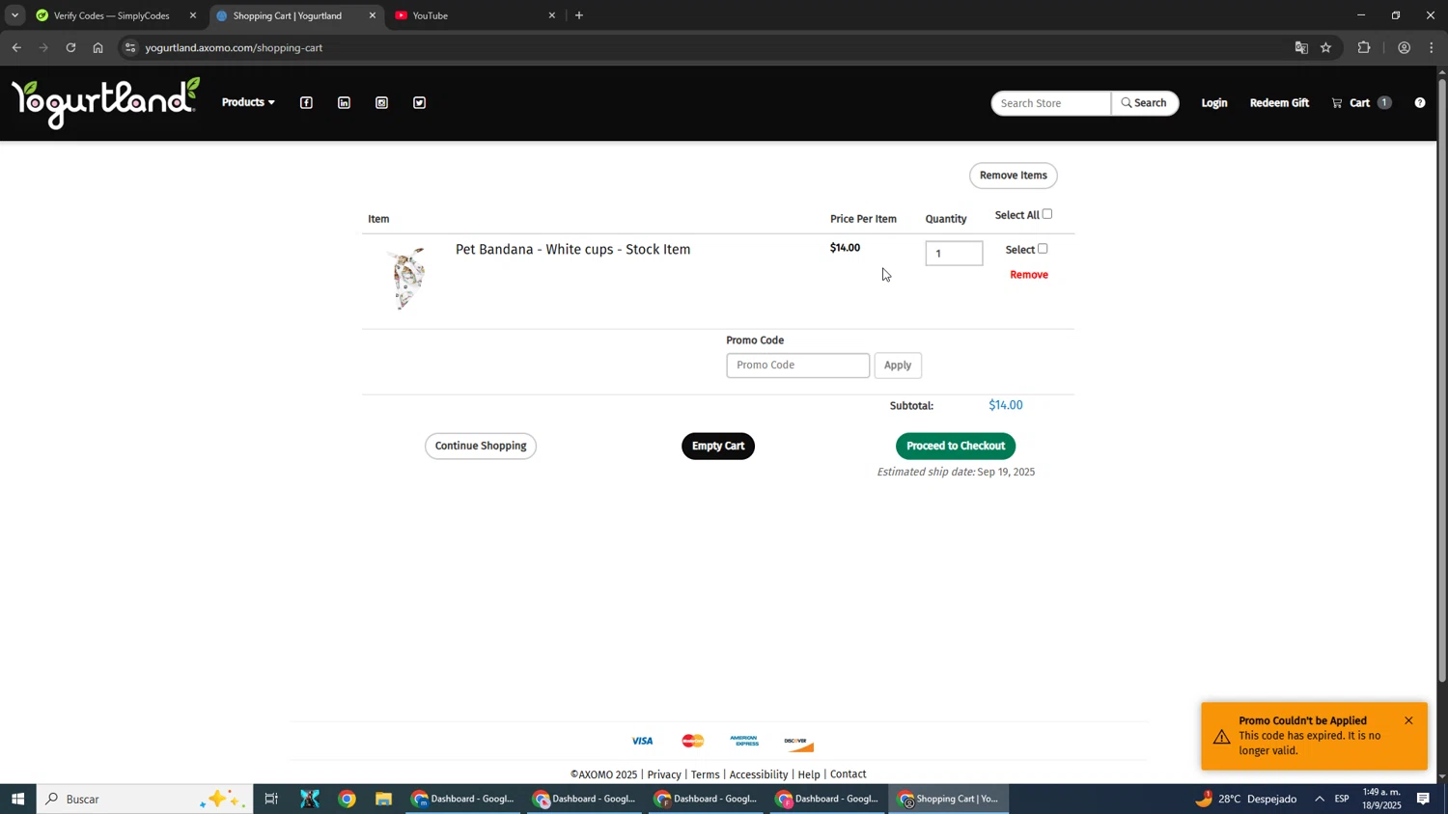1448x814 pixels.
Task: Open Redeem Gift page
Action: (x=1279, y=103)
